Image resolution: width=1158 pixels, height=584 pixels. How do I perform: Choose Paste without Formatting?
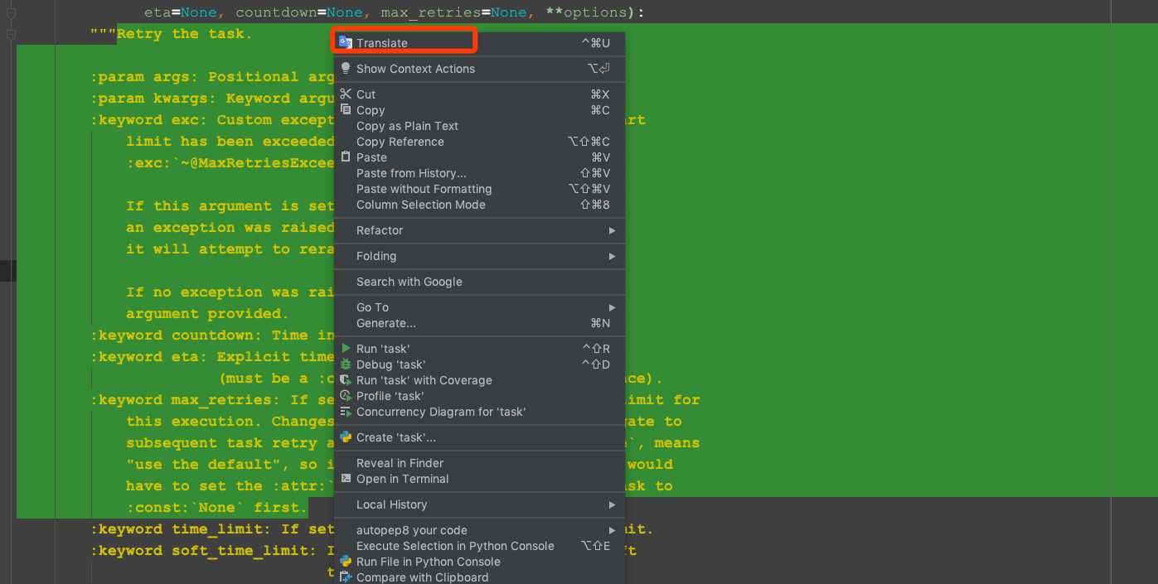479,189
